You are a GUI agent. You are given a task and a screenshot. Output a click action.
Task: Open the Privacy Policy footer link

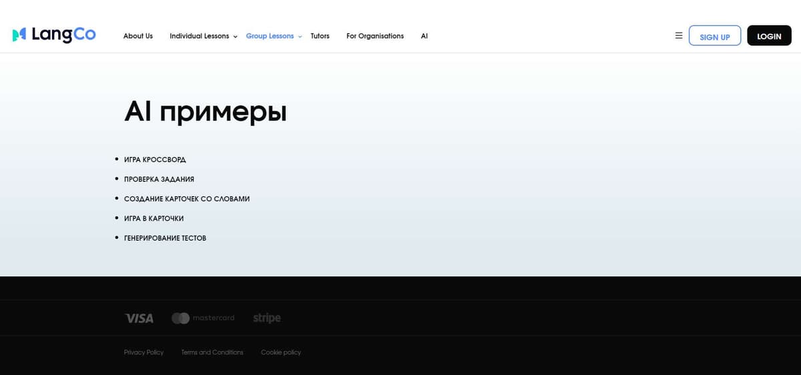[x=144, y=352]
